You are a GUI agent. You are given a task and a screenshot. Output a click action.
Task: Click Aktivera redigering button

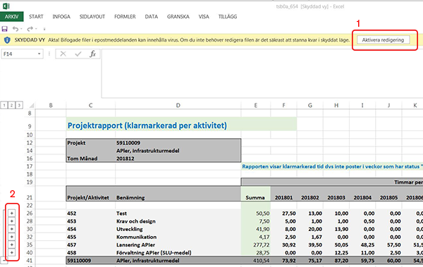pos(383,40)
